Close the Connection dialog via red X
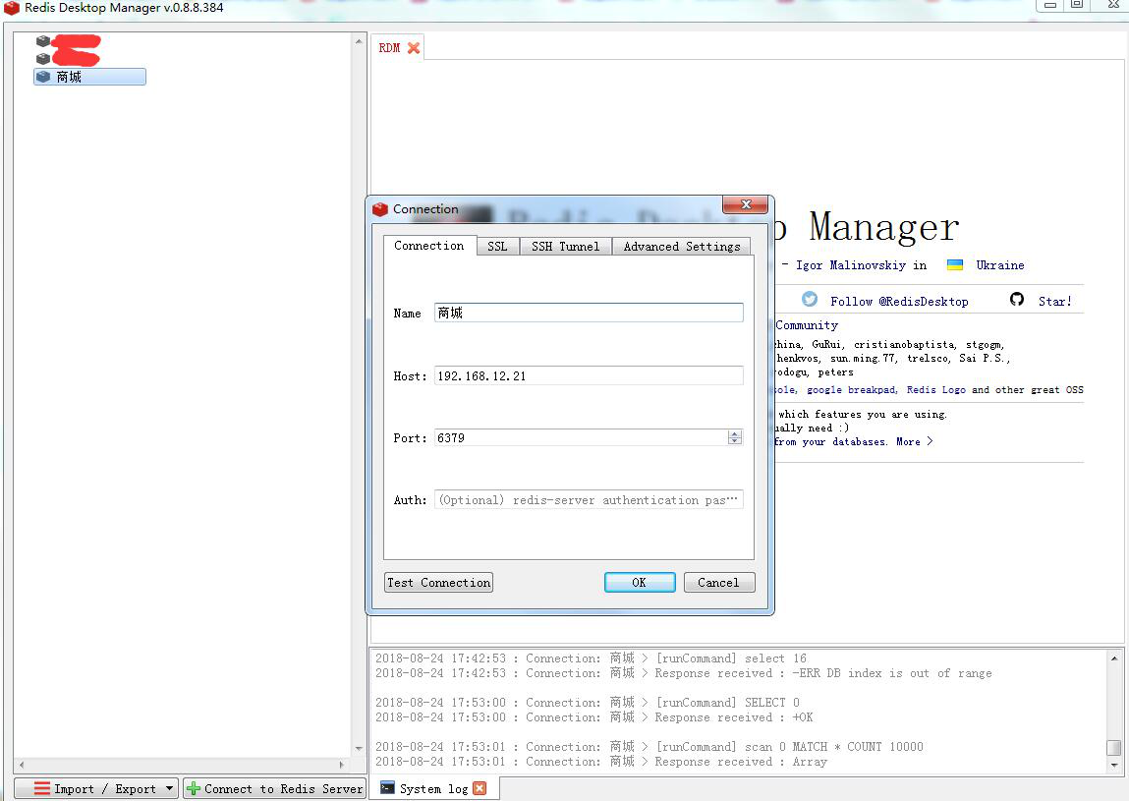The height and width of the screenshot is (801, 1129). pos(745,204)
